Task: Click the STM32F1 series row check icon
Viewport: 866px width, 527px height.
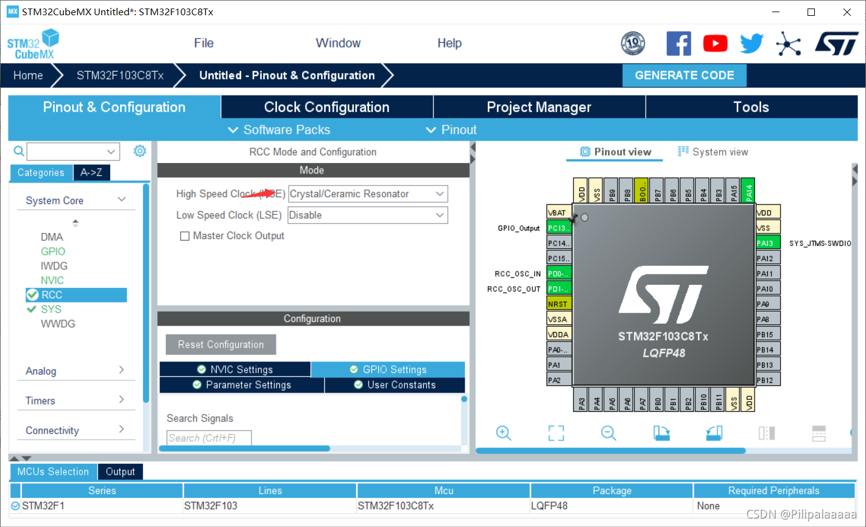Action: tap(15, 506)
